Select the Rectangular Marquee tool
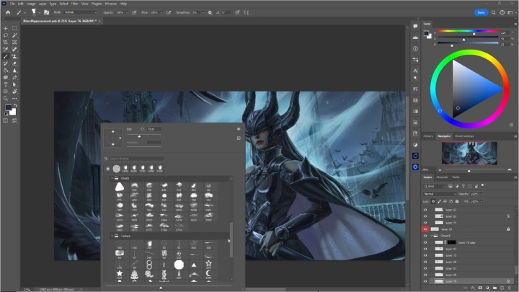Screen dimensions: 519x292 [x=14, y=28]
